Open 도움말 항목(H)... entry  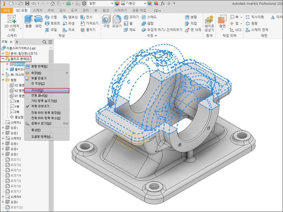[x=47, y=137]
